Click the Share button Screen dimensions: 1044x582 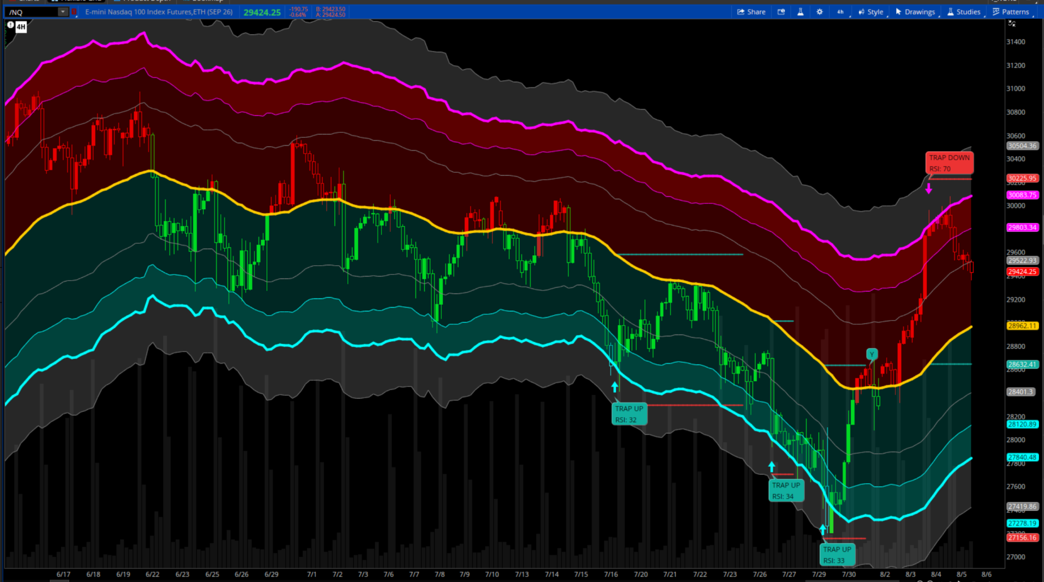point(751,12)
